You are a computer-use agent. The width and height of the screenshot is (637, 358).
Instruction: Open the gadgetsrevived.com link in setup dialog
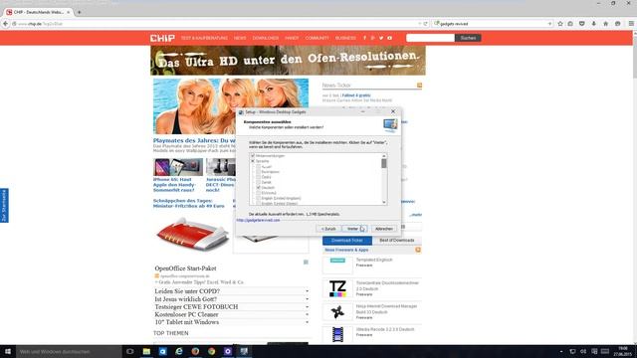coord(258,220)
